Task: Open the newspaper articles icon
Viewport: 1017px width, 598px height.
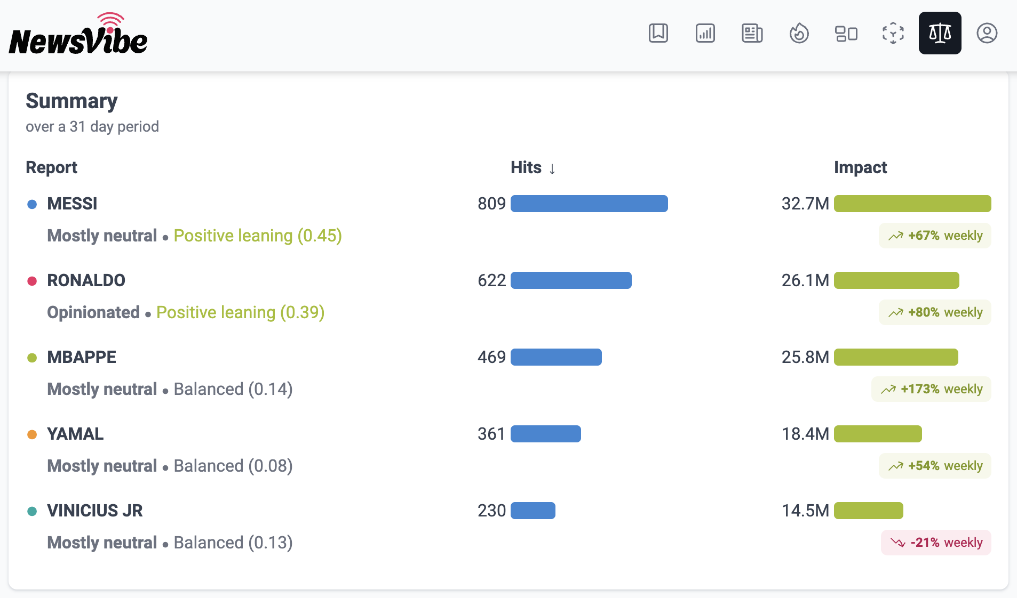Action: click(752, 33)
